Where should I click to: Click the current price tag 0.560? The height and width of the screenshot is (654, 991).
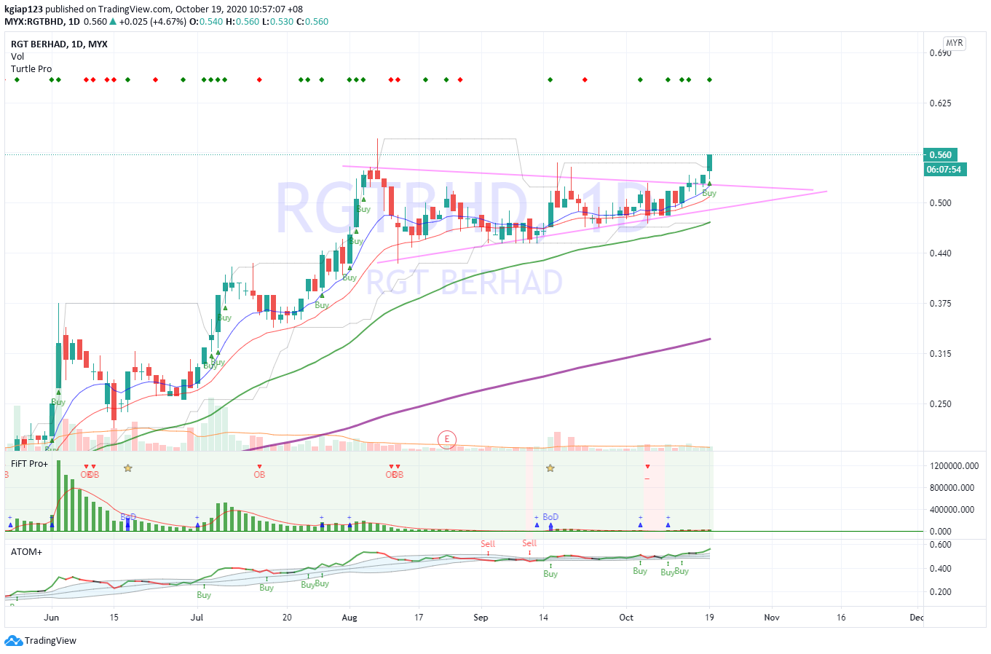pos(941,154)
